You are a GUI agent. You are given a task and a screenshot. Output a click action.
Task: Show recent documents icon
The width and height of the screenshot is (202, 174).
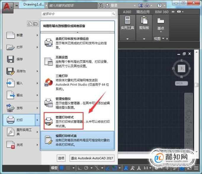coord(30,24)
